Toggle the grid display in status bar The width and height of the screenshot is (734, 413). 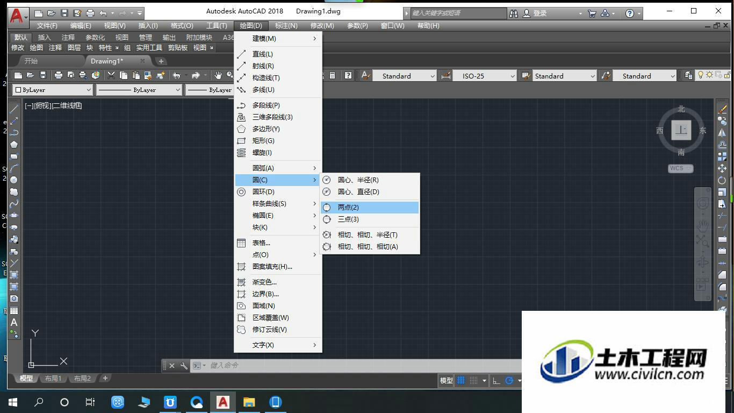pos(461,380)
